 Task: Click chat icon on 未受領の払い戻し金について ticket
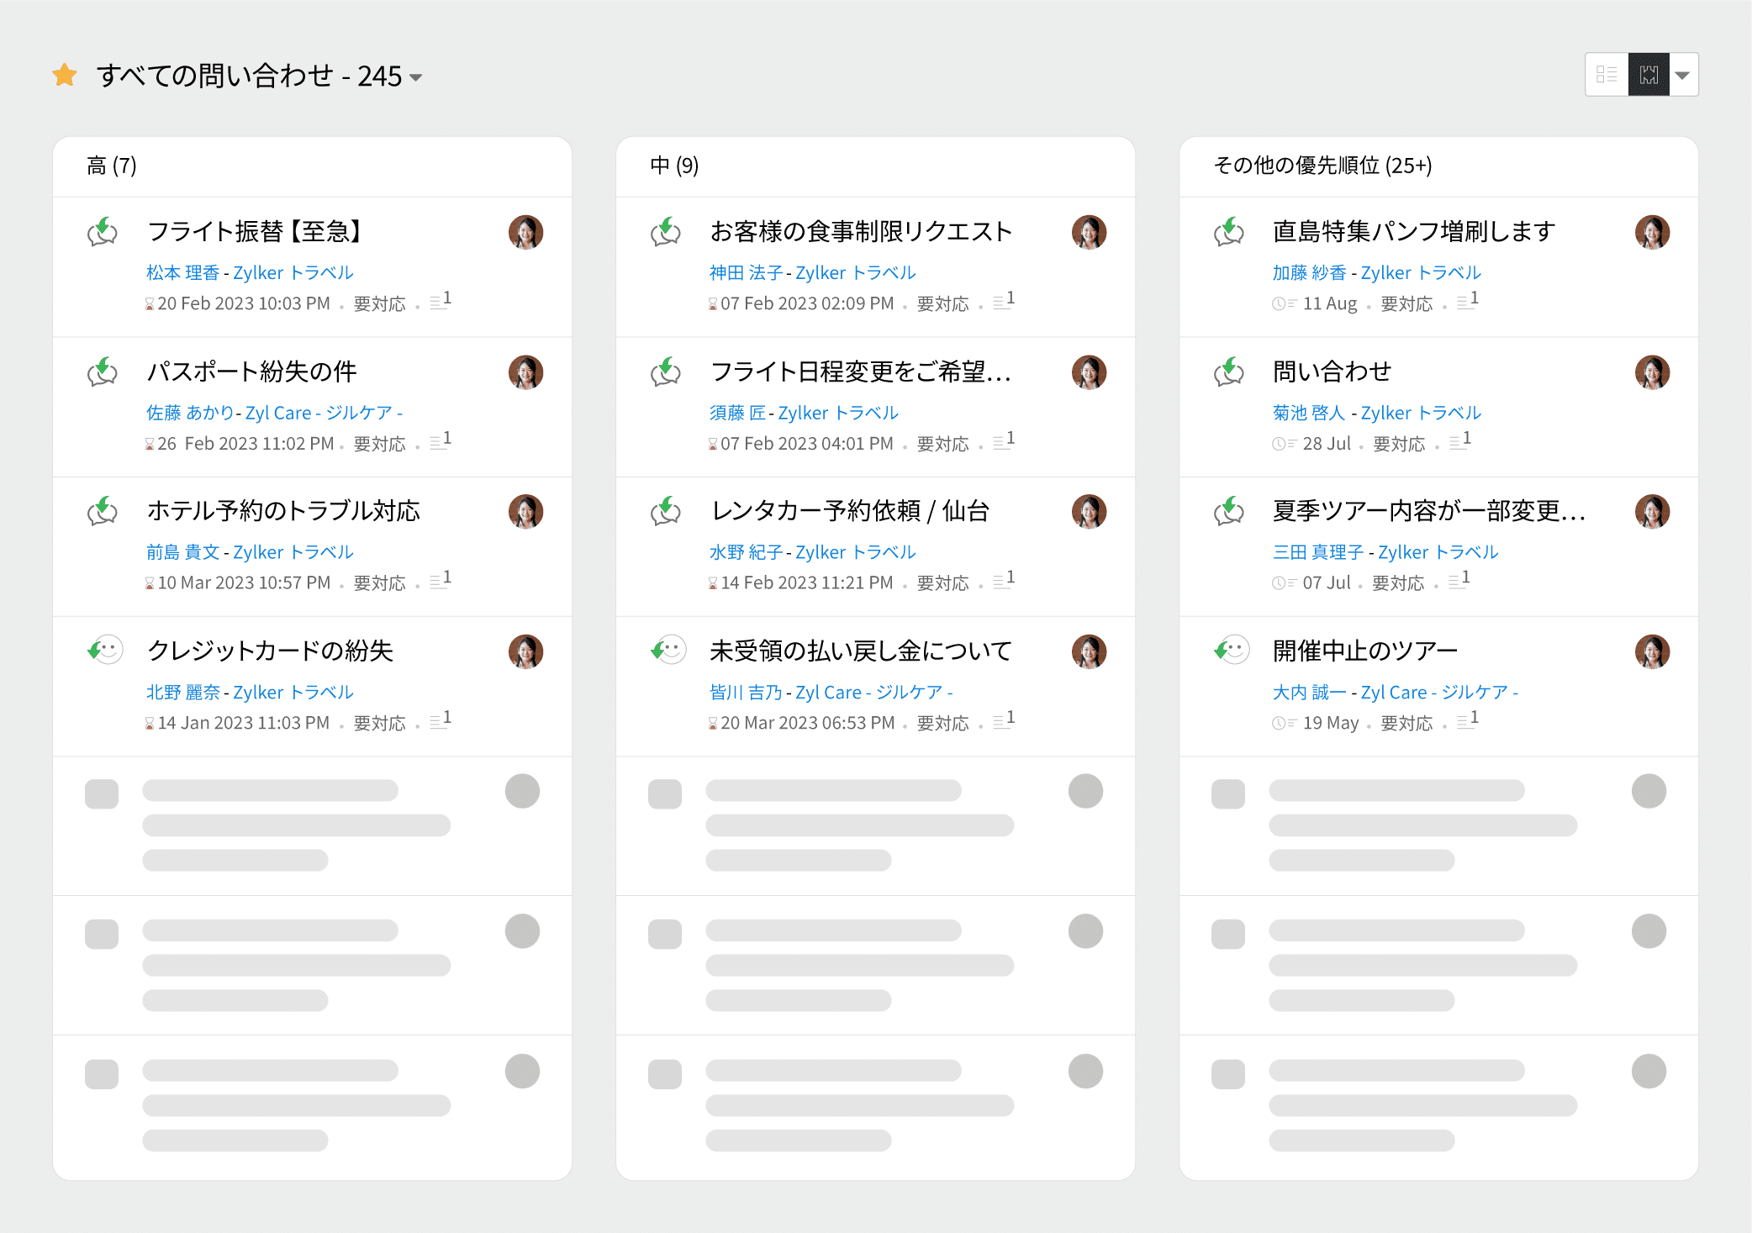[x=669, y=651]
